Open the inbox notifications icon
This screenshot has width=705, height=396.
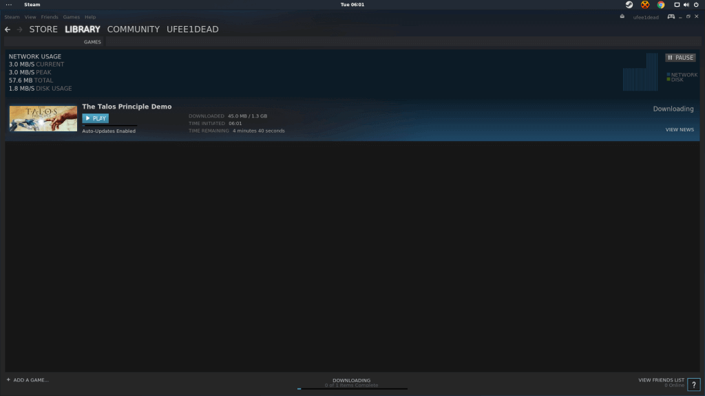(622, 16)
